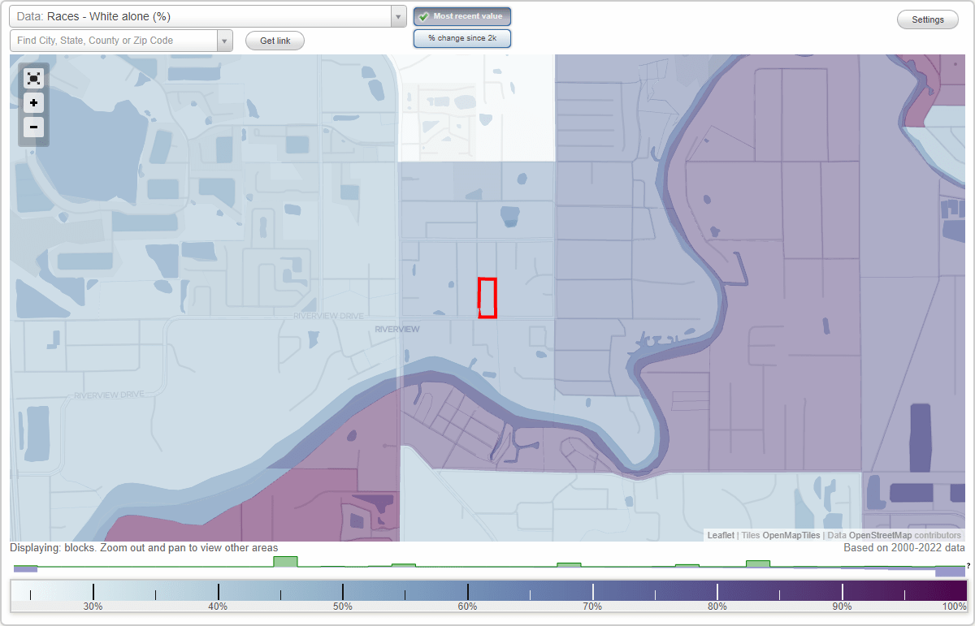
Task: Open the OpenStreetMap attribution link
Action: [880, 536]
